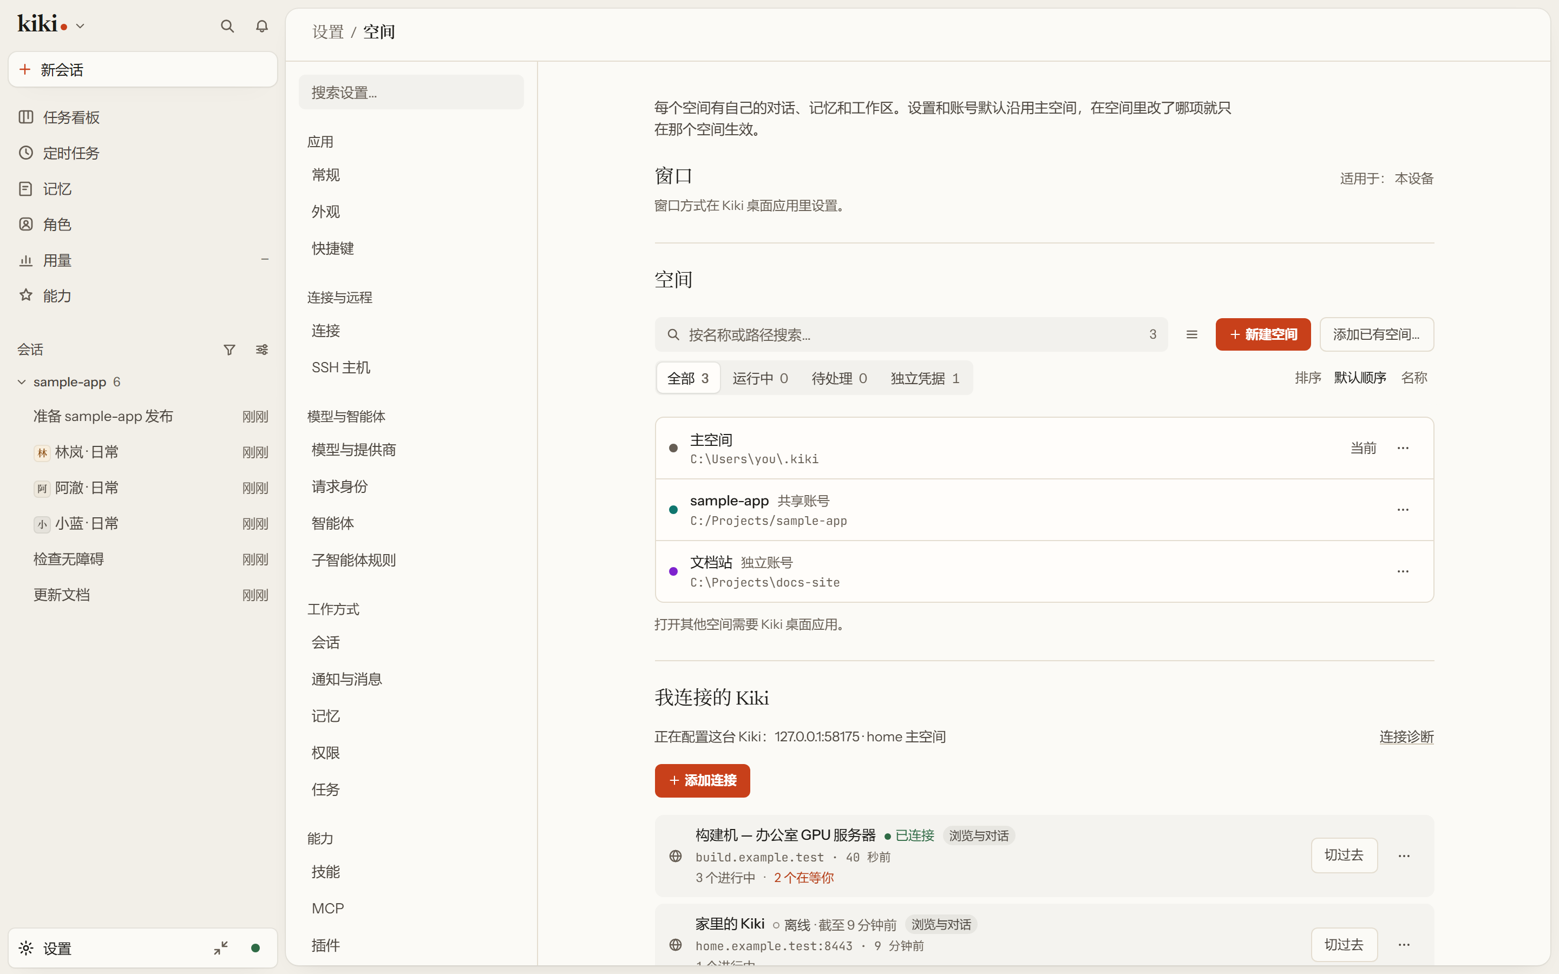Open 记忆 note icon in left sidebar
Screen dimensions: 1559x974
pyautogui.click(x=26, y=189)
